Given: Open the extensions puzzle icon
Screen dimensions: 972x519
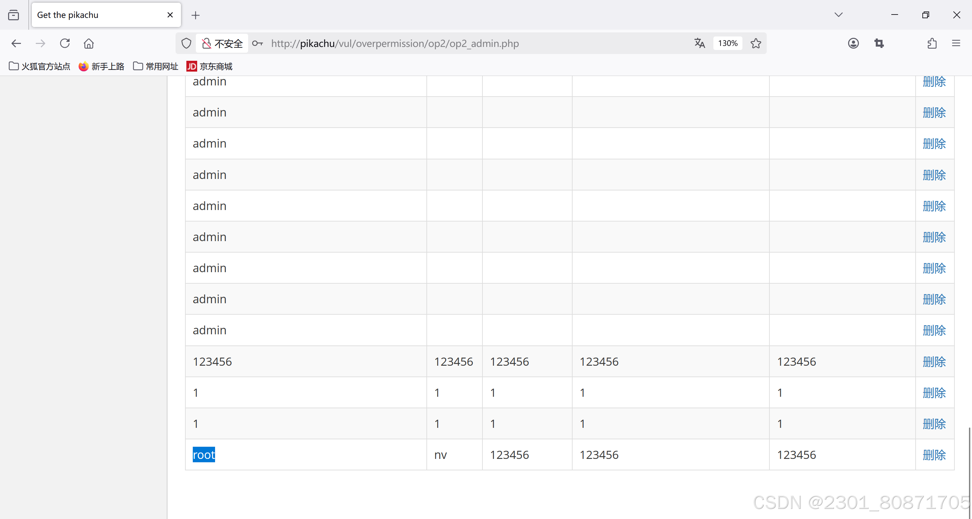Looking at the screenshot, I should pyautogui.click(x=931, y=44).
